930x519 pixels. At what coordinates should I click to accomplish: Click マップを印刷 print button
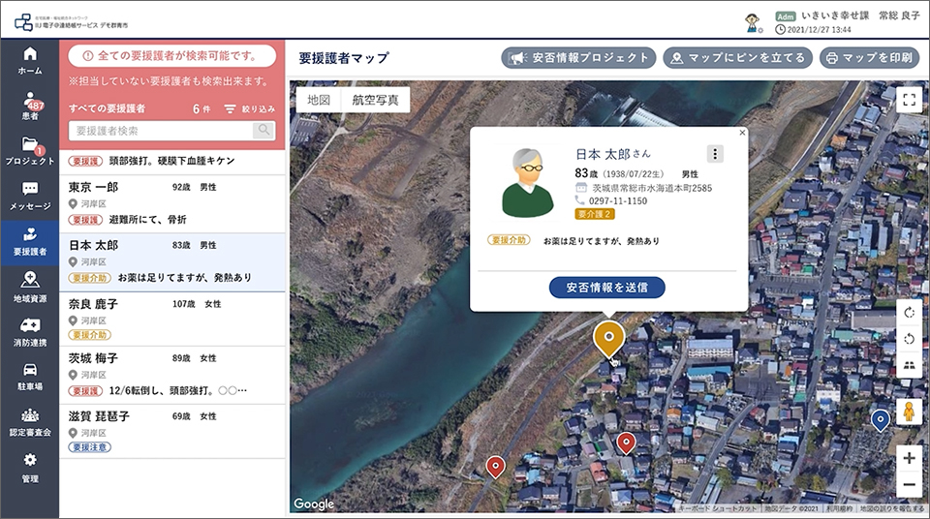[869, 58]
